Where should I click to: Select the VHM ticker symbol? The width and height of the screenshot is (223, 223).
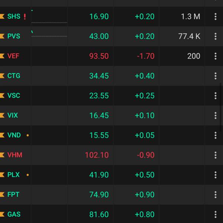pos(15,155)
